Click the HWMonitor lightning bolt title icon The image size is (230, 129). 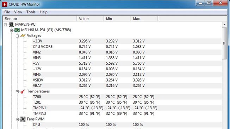coord(5,4)
